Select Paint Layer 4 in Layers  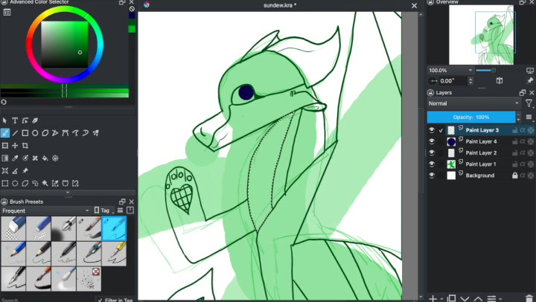(x=481, y=141)
